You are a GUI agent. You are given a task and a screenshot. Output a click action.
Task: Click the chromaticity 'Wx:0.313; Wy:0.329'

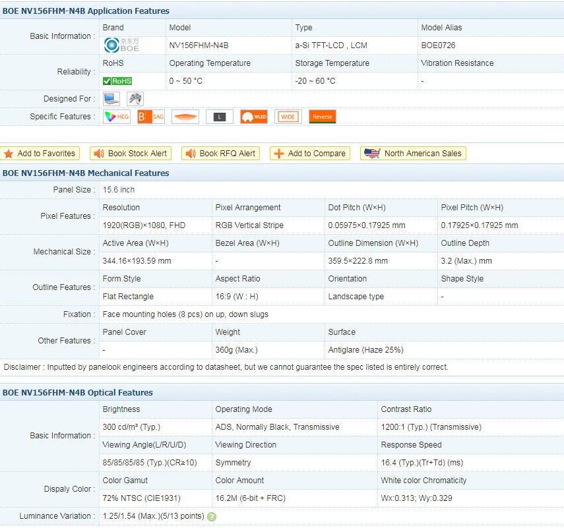(x=416, y=498)
